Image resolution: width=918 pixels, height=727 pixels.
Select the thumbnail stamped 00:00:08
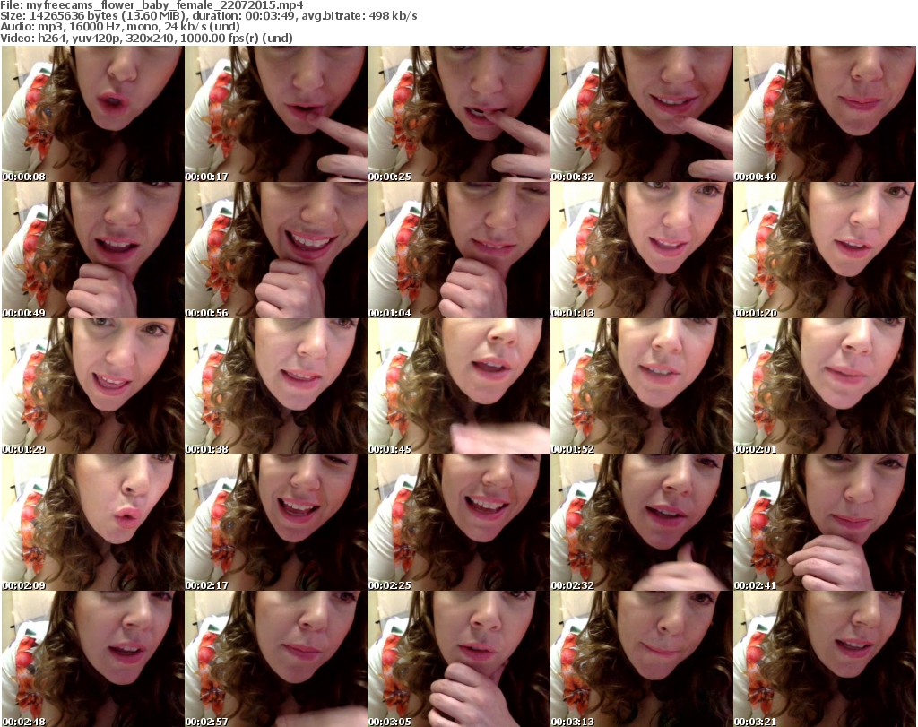(x=92, y=114)
